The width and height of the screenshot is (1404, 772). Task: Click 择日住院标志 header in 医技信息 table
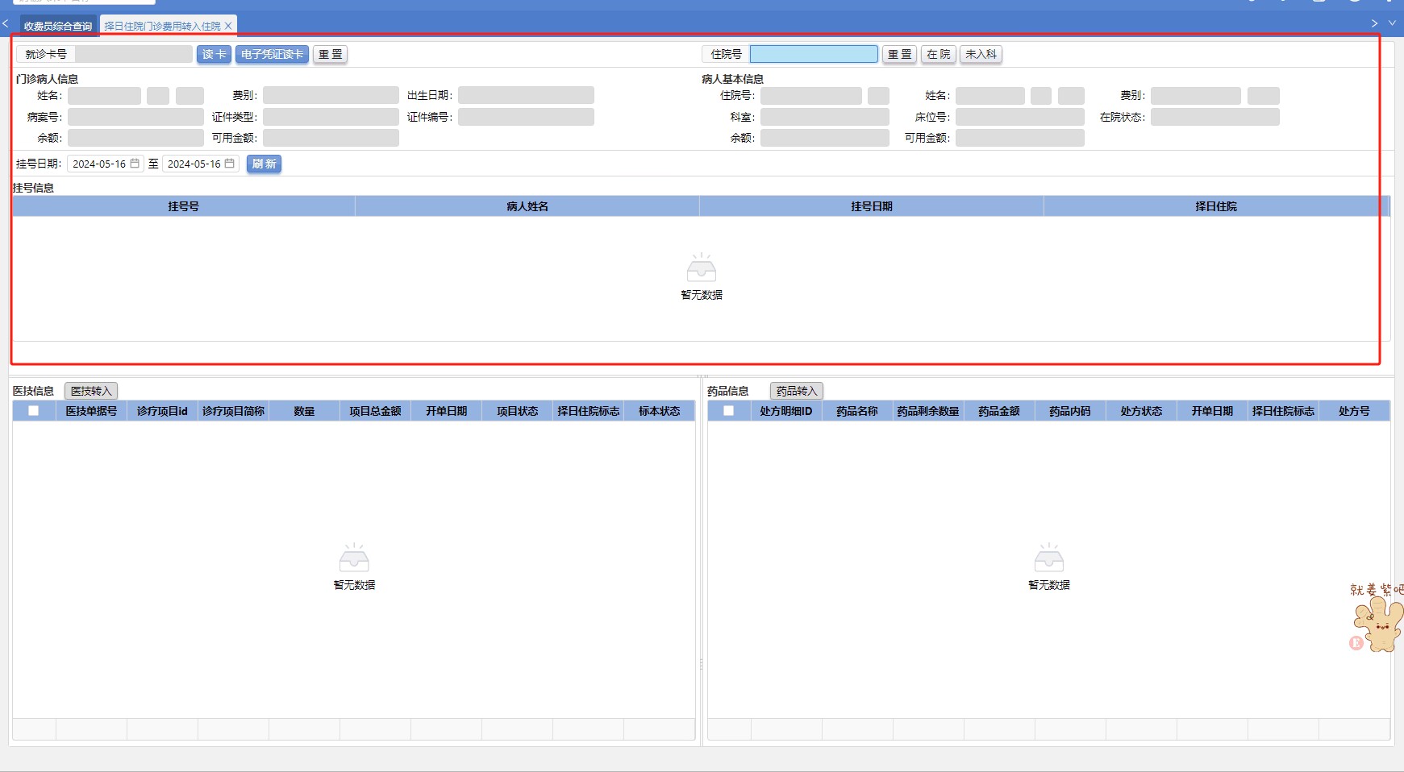588,411
